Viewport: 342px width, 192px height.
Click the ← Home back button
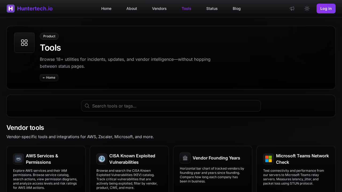click(49, 78)
